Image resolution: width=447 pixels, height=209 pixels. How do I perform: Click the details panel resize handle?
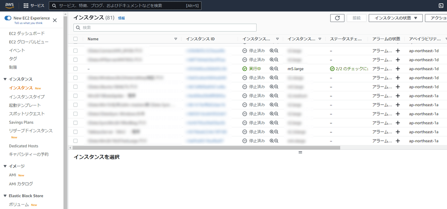tap(300, 152)
